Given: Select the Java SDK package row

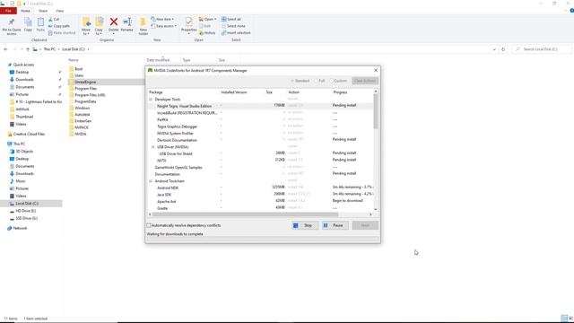Looking at the screenshot, I should coord(261,195).
